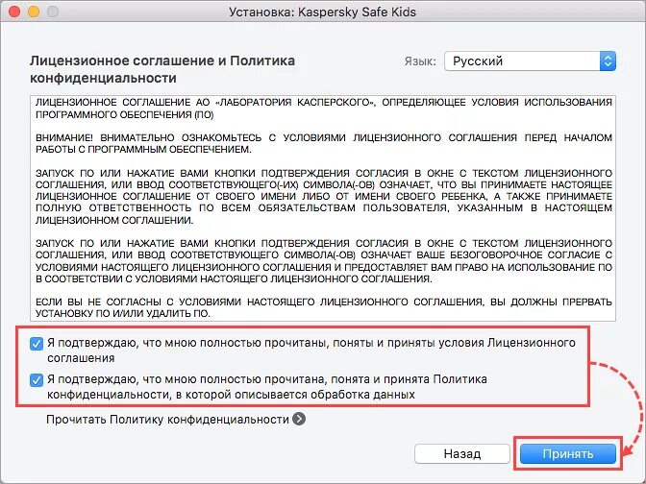Uncheck the Privacy Policy confirmation checkbox
This screenshot has height=484, width=646.
coord(37,380)
